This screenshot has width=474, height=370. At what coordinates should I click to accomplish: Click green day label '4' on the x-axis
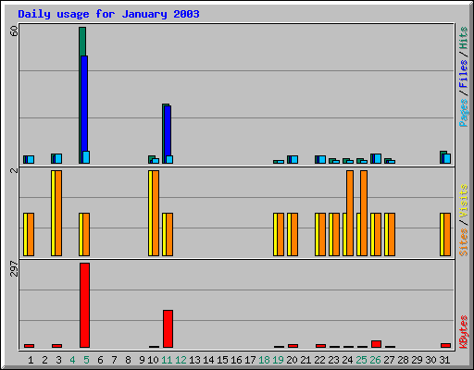tap(72, 360)
